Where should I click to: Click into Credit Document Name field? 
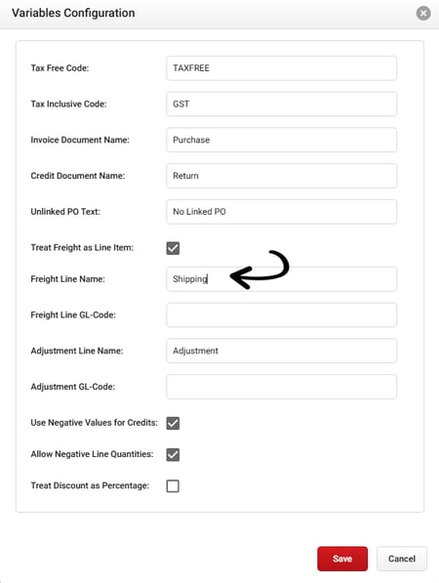point(282,176)
